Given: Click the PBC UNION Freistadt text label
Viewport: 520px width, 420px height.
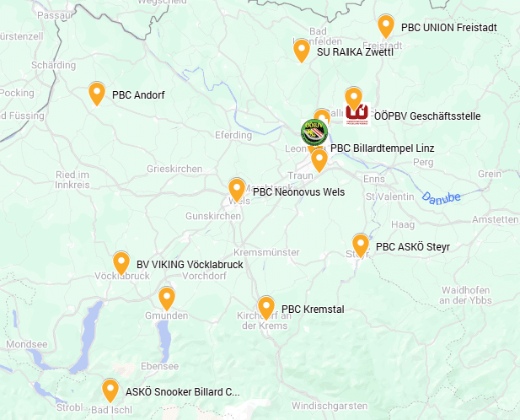Looking at the screenshot, I should pyautogui.click(x=449, y=28).
